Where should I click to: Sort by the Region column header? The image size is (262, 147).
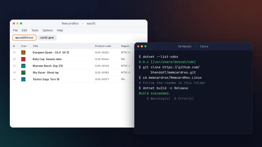(x=125, y=46)
